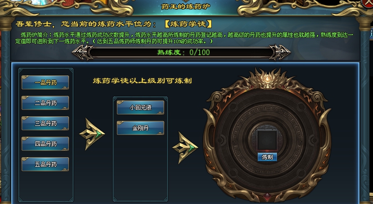Click the empty pill slot in furnace

[267, 140]
